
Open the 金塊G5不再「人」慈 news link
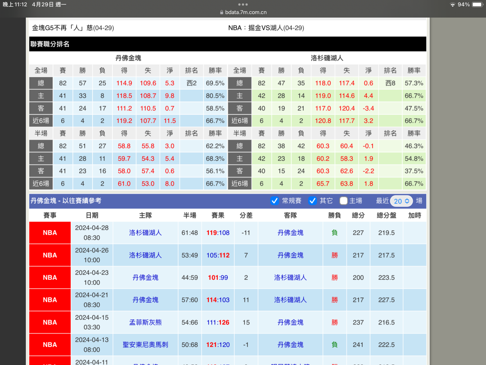click(x=73, y=28)
